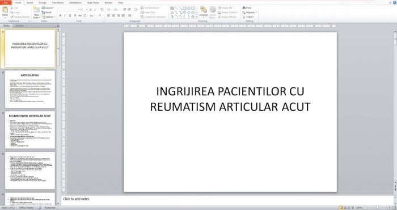This screenshot has width=397, height=210.
Task: Select the Right Arrow shape
Action: 184,12
